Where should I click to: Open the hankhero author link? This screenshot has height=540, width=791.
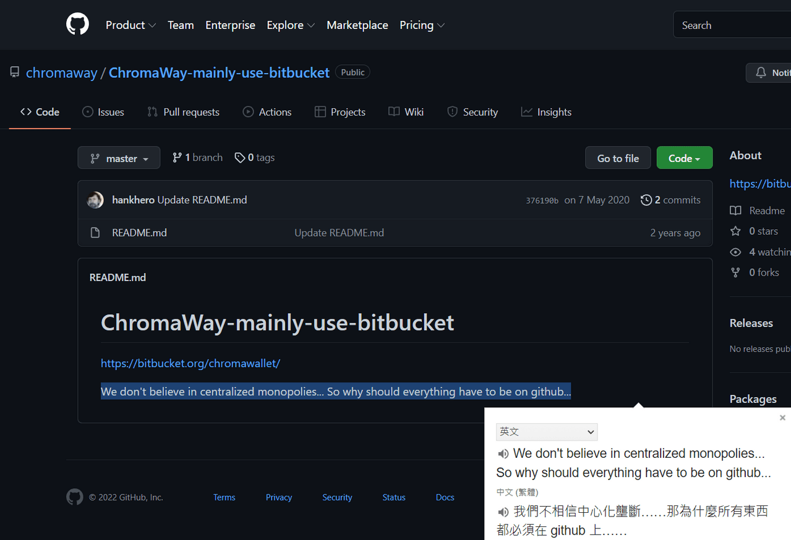point(133,200)
